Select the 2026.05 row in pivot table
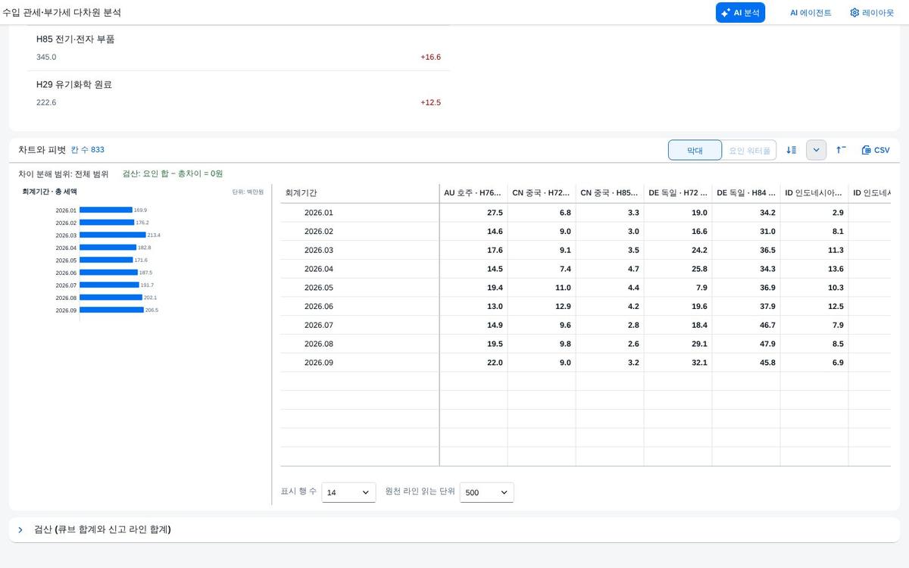This screenshot has width=909, height=568. tap(586, 288)
